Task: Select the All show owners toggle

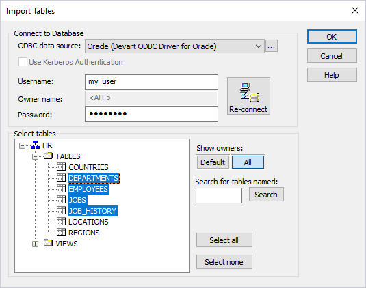Action: pos(248,162)
